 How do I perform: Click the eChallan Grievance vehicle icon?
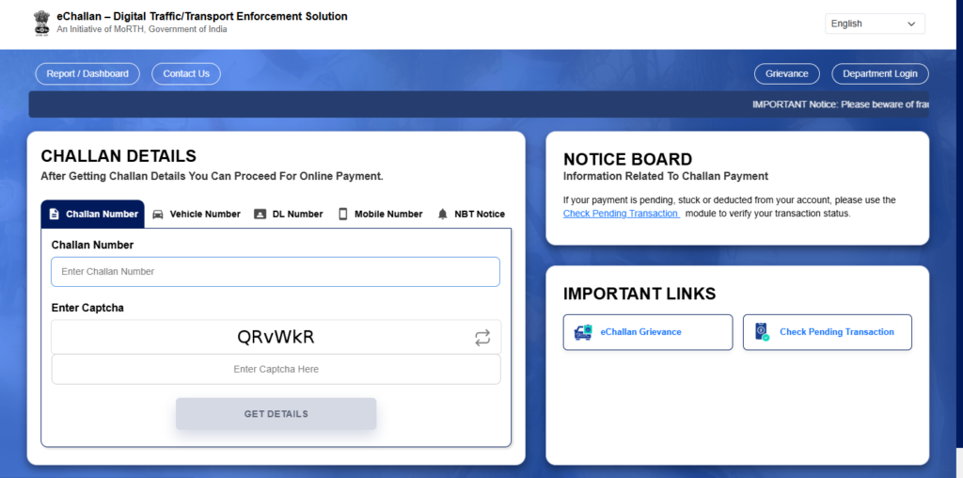583,332
